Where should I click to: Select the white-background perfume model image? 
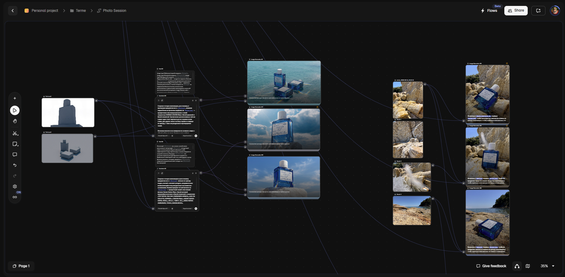(x=68, y=112)
